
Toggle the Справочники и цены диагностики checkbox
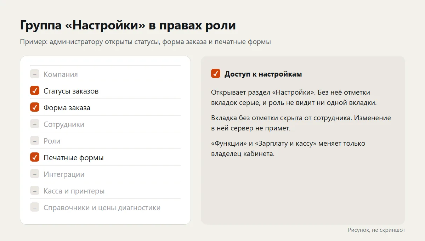coord(34,207)
